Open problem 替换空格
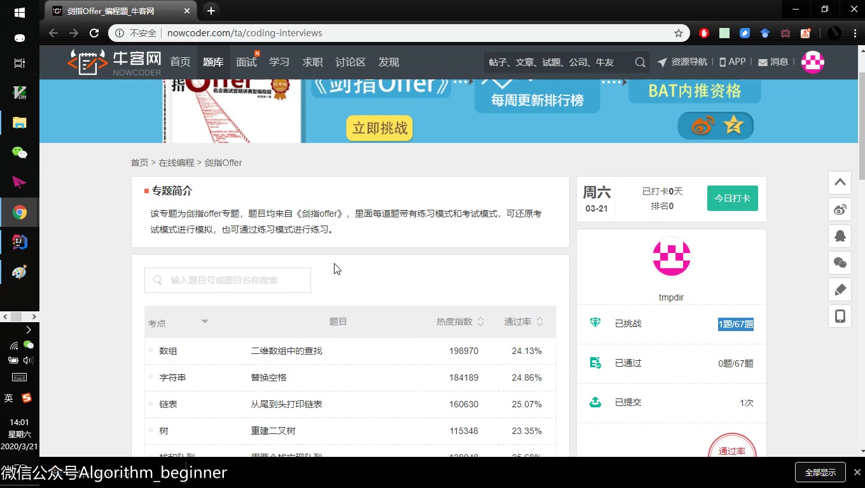 pos(268,377)
